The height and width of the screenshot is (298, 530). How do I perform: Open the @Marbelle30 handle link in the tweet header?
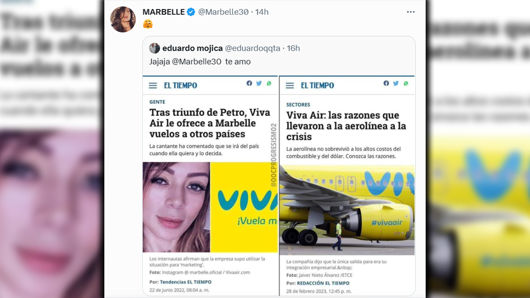224,12
